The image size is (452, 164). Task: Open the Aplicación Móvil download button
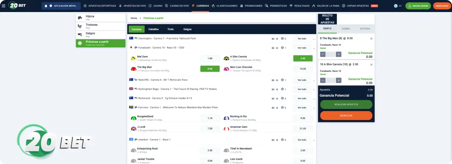[61, 6]
